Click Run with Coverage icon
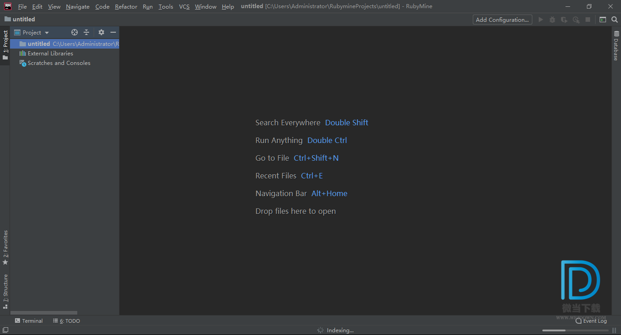 (x=564, y=20)
